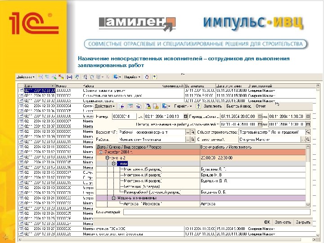The height and width of the screenshot is (243, 324).
Task: Open the filter history dropdown icon
Action: (99, 77)
